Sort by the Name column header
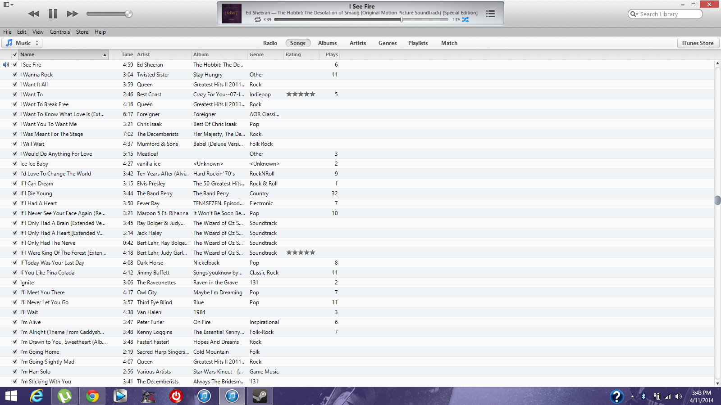The image size is (721, 405). (64, 54)
